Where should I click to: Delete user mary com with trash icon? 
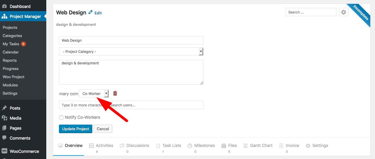click(115, 93)
